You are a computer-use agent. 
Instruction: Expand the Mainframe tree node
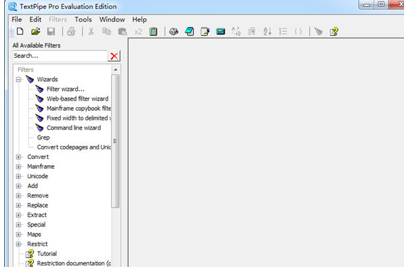tap(19, 167)
